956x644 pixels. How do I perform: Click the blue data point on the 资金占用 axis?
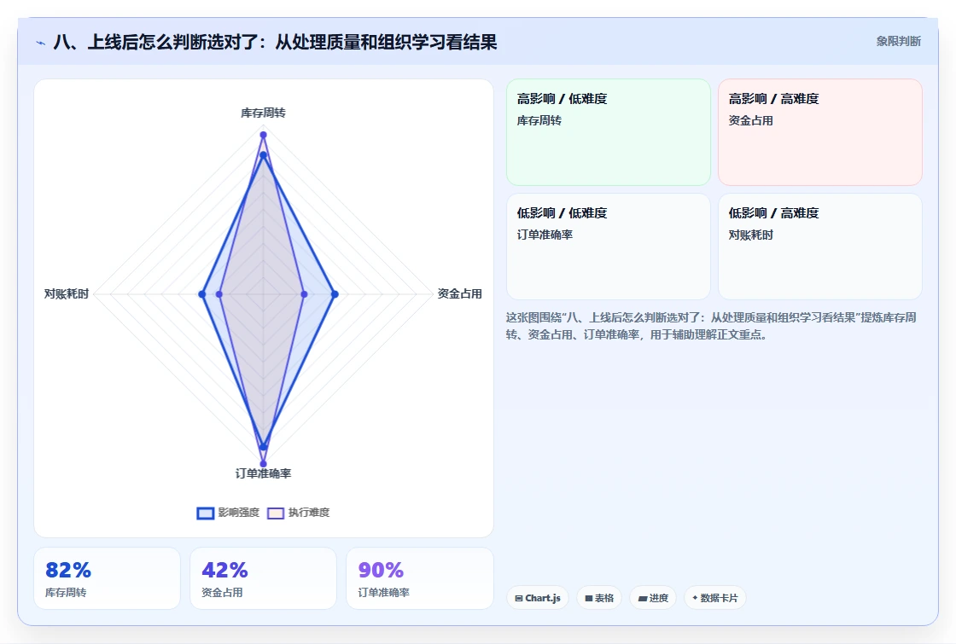334,294
